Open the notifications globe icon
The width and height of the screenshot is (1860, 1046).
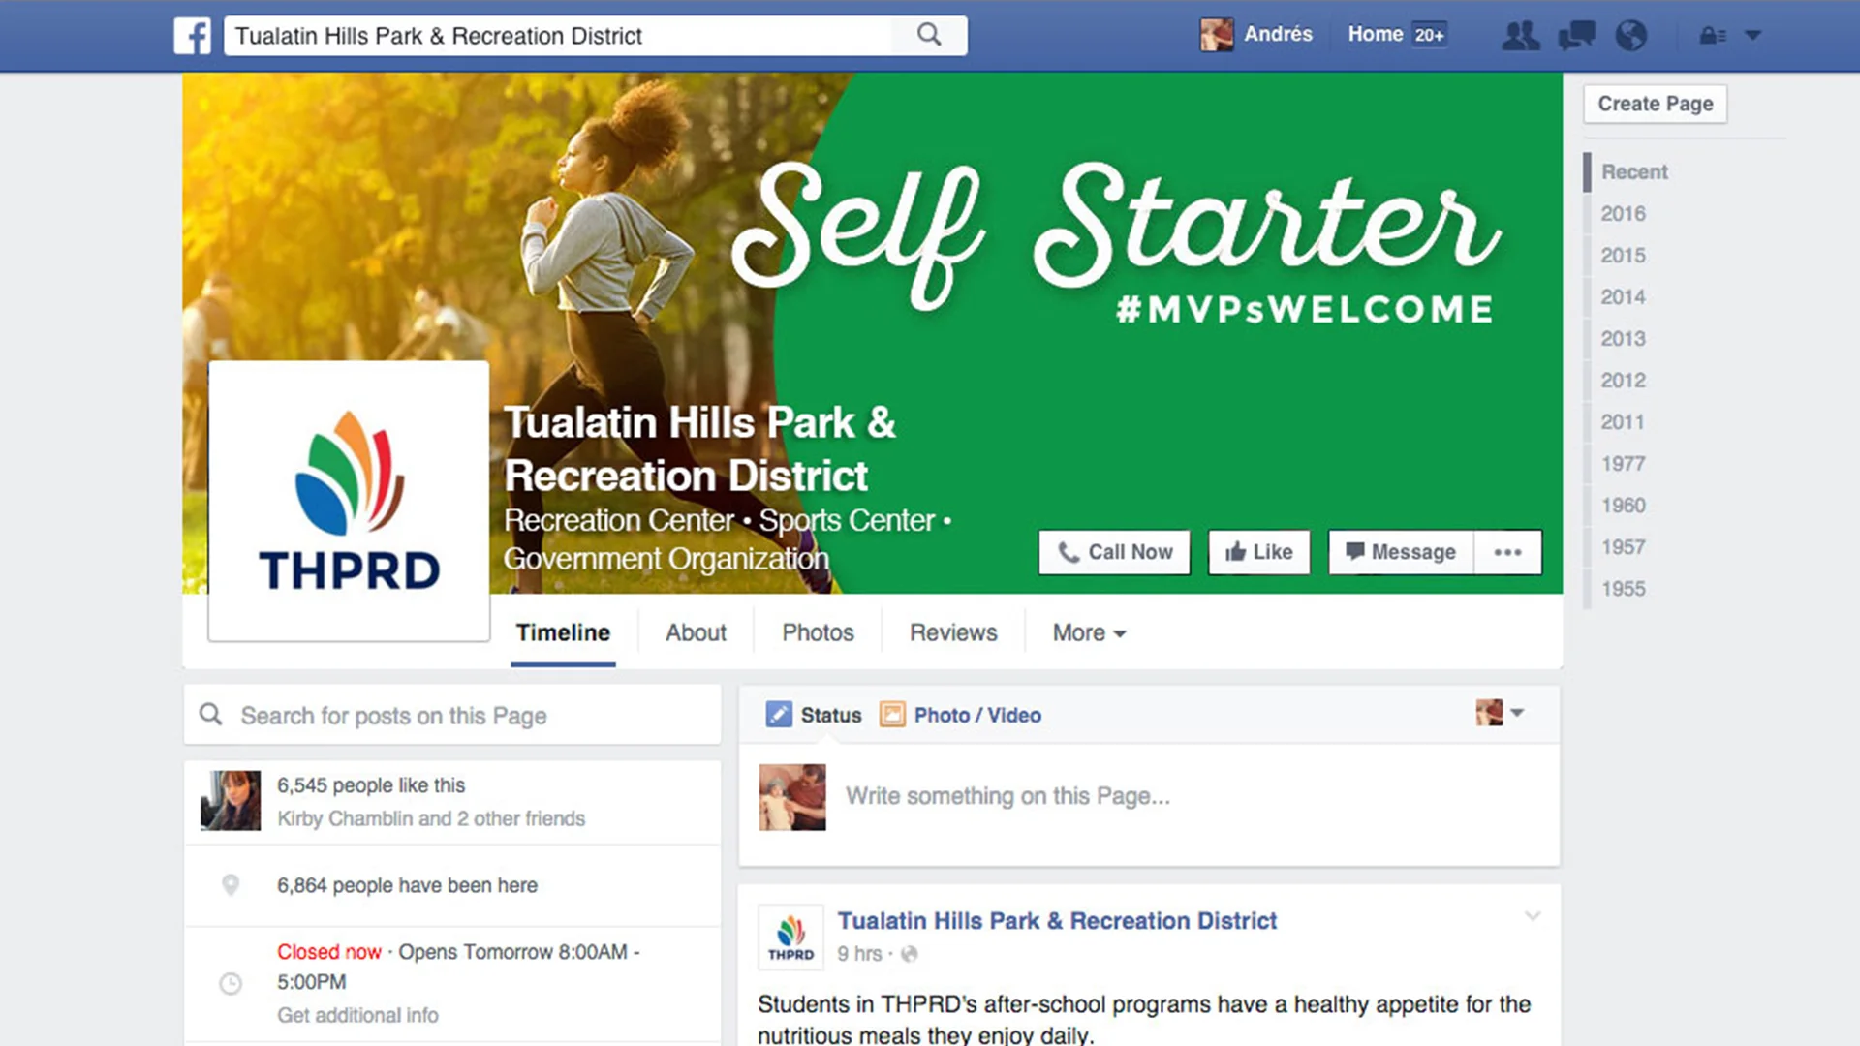(x=1631, y=36)
